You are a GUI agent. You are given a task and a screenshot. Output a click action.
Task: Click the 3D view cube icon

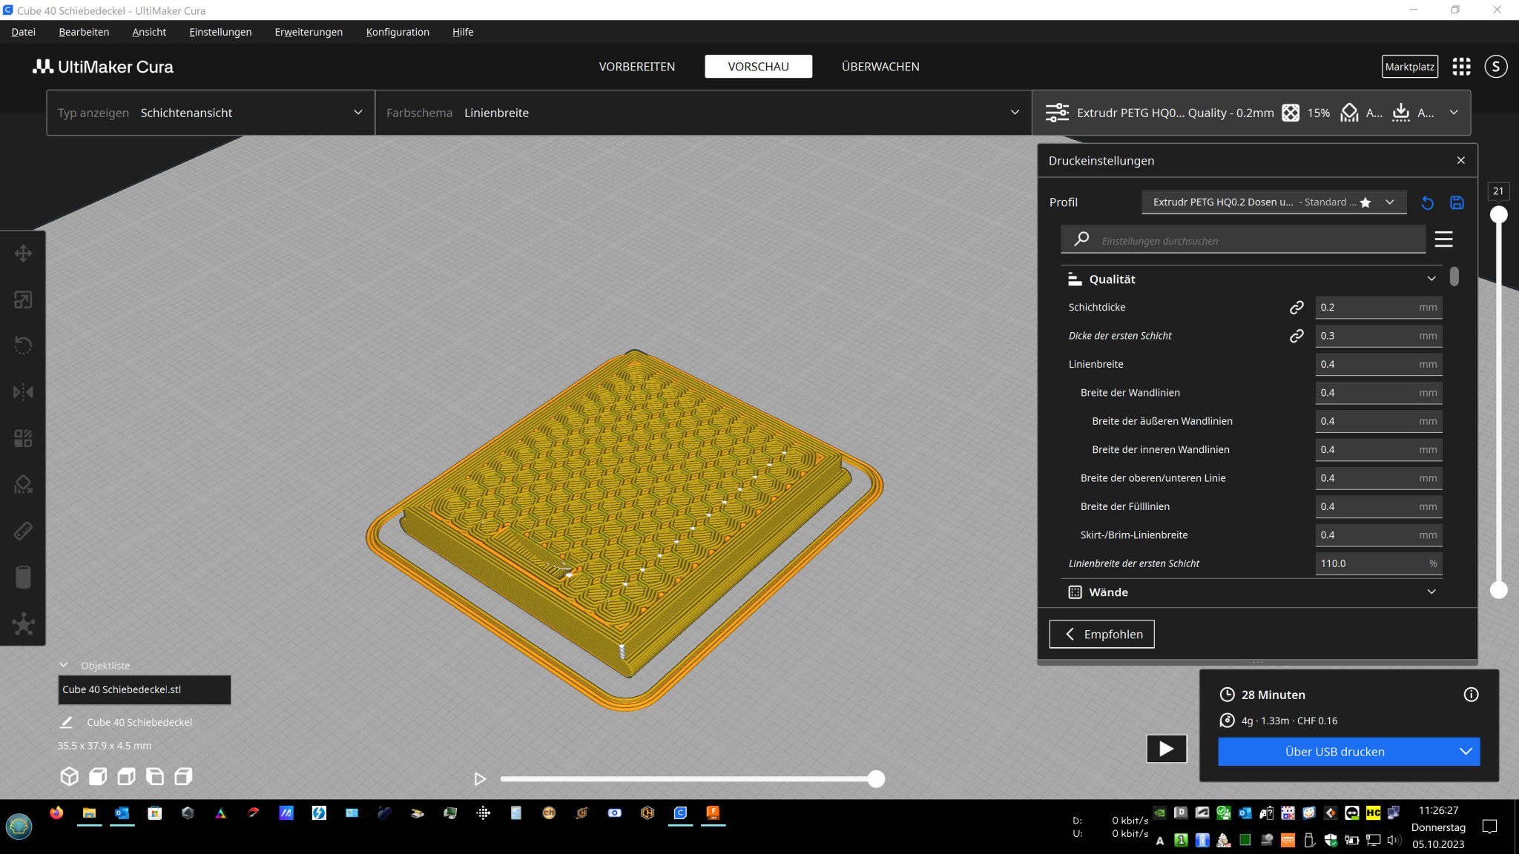pos(69,776)
